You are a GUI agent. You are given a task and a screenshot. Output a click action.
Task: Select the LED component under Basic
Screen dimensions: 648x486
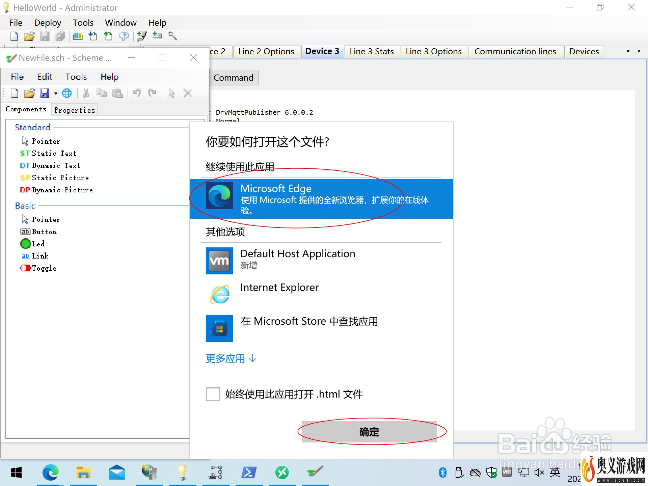pos(38,244)
